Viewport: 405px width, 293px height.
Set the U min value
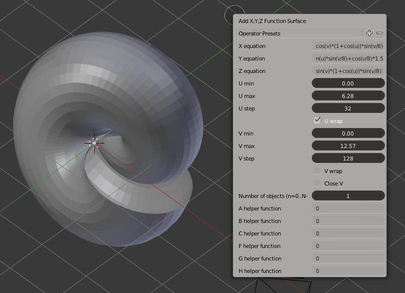[348, 83]
